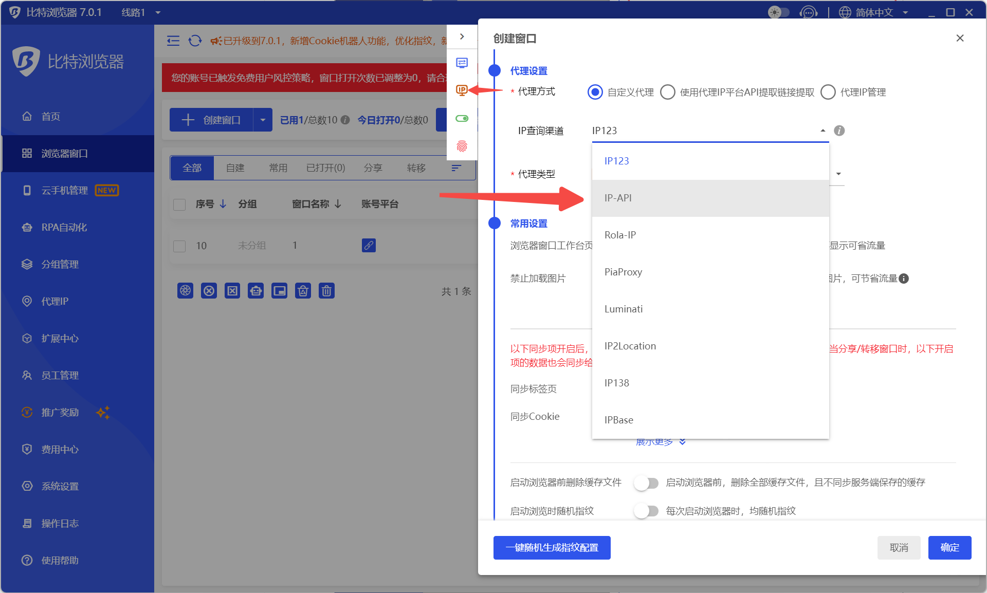
Task: Expand the 创建窗口 button dropdown arrow
Action: point(263,120)
